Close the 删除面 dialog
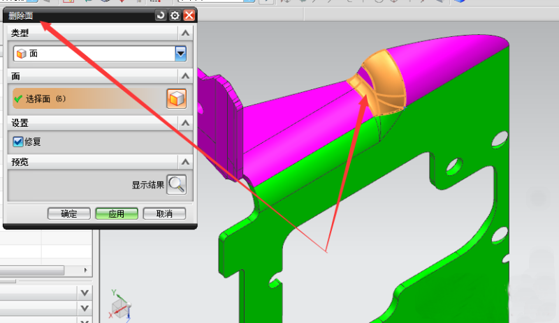Image resolution: width=559 pixels, height=323 pixels. tap(189, 15)
